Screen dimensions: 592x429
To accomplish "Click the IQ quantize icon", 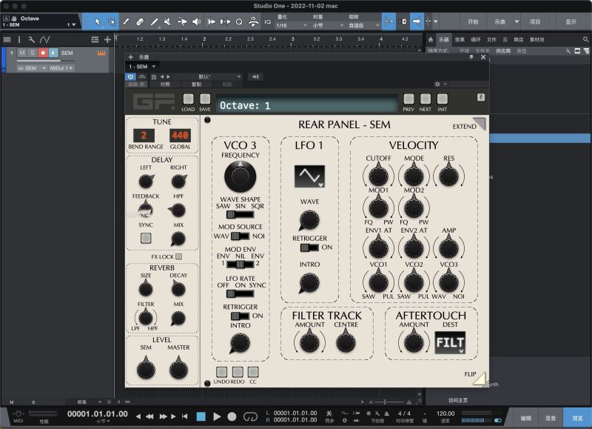I will 267,22.
